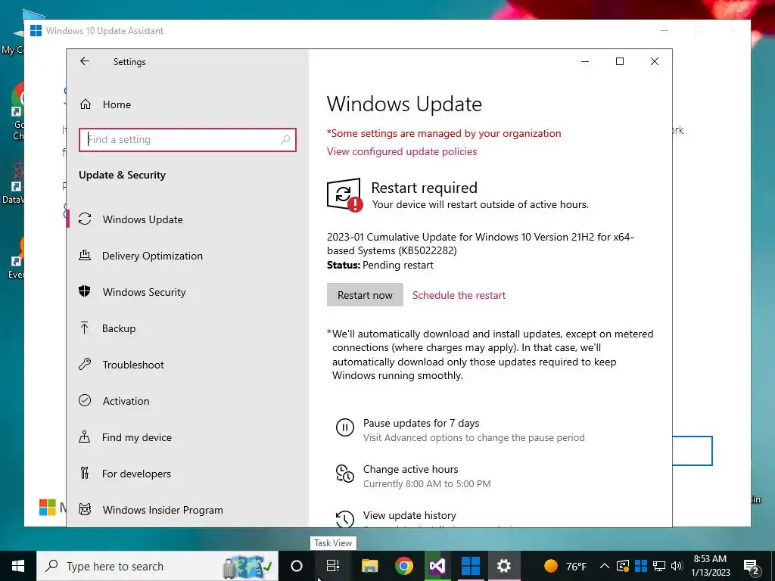Image resolution: width=775 pixels, height=581 pixels.
Task: Open Visual Studio from taskbar
Action: [437, 566]
